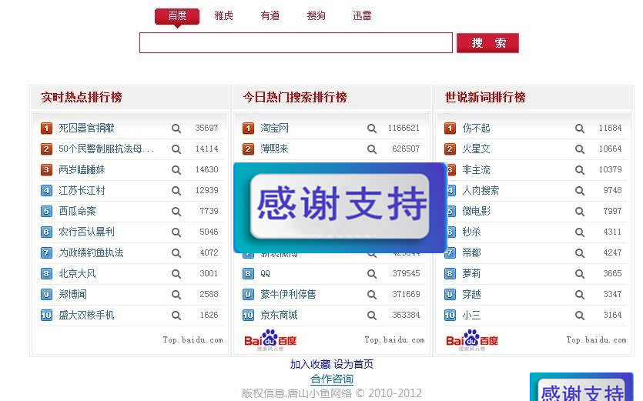The width and height of the screenshot is (643, 401).
Task: Search icon for 郑博闻
Action: 176,294
